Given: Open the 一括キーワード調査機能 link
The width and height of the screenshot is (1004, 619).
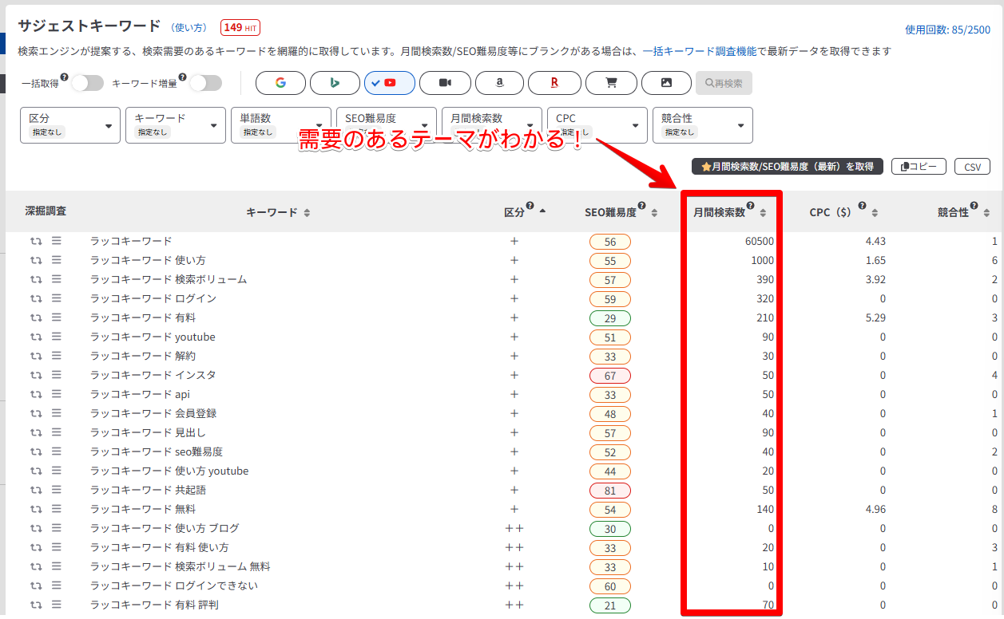Looking at the screenshot, I should click(x=699, y=51).
